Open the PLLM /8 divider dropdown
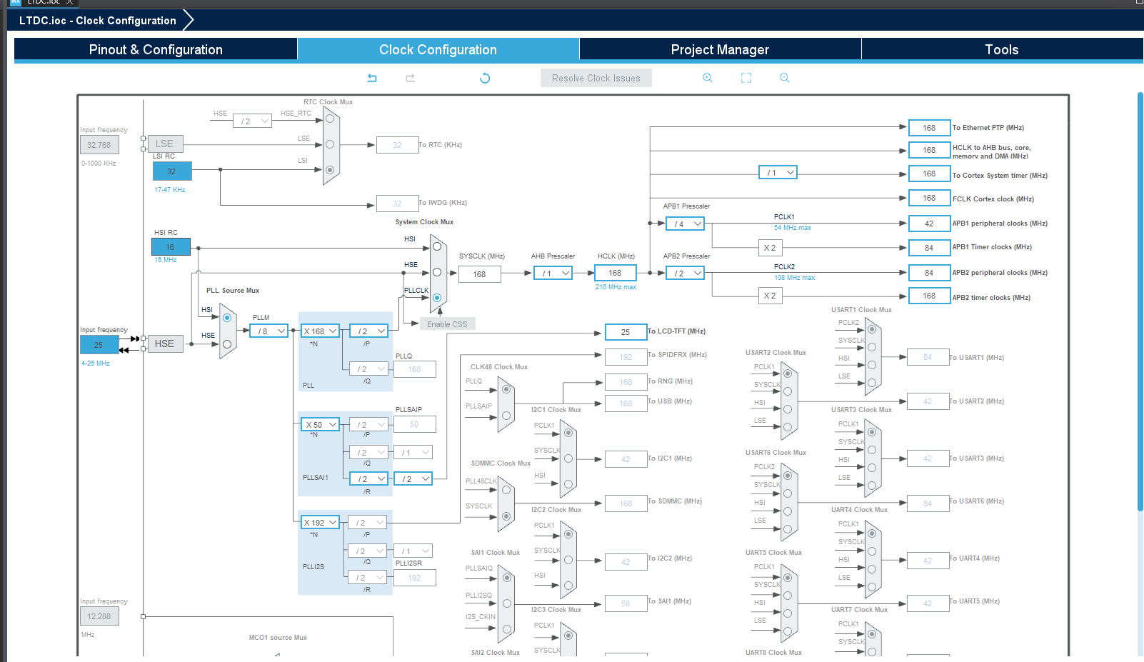Image resolution: width=1144 pixels, height=662 pixels. tap(268, 331)
